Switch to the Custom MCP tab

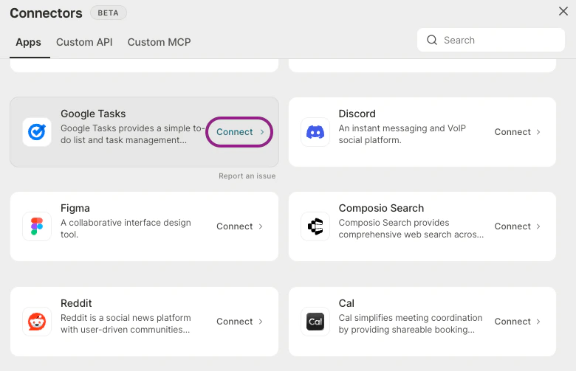159,42
